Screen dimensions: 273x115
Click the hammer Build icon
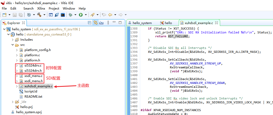[39, 15]
